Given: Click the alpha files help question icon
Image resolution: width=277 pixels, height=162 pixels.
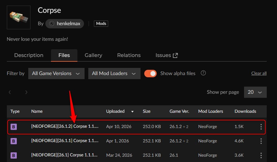Looking at the screenshot, I should [203, 73].
